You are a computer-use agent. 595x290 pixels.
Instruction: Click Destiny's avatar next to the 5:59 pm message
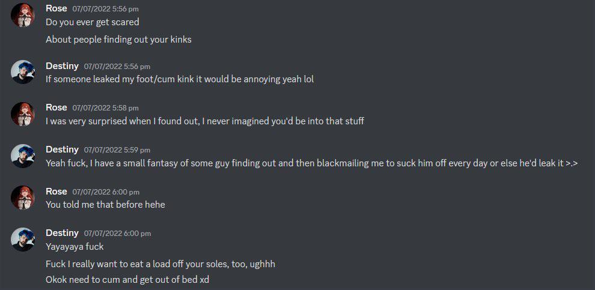pyautogui.click(x=22, y=156)
